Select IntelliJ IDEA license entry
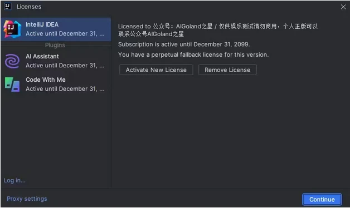The image size is (350, 208). (x=56, y=29)
